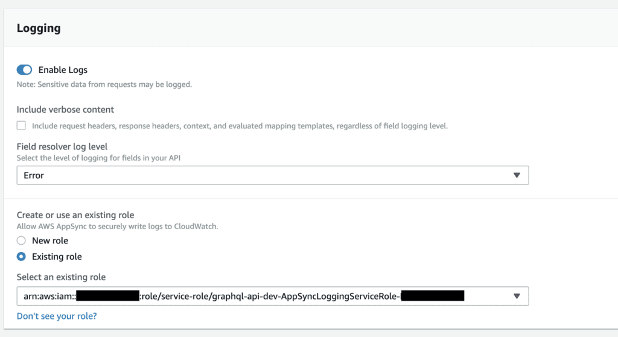Screen dimensions: 618x337
Task: Click the "New role" label text
Action: tap(50, 241)
